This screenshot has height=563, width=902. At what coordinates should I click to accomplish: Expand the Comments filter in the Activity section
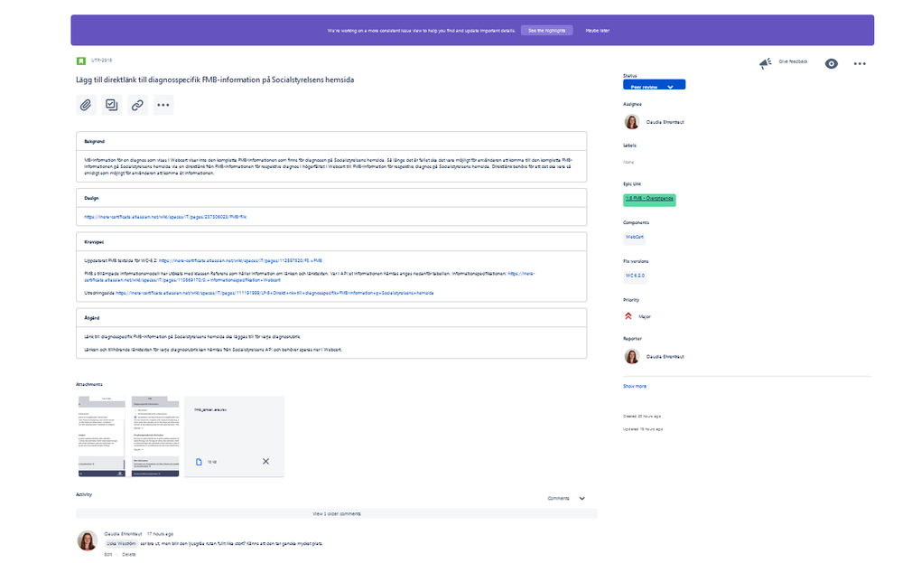click(x=567, y=497)
